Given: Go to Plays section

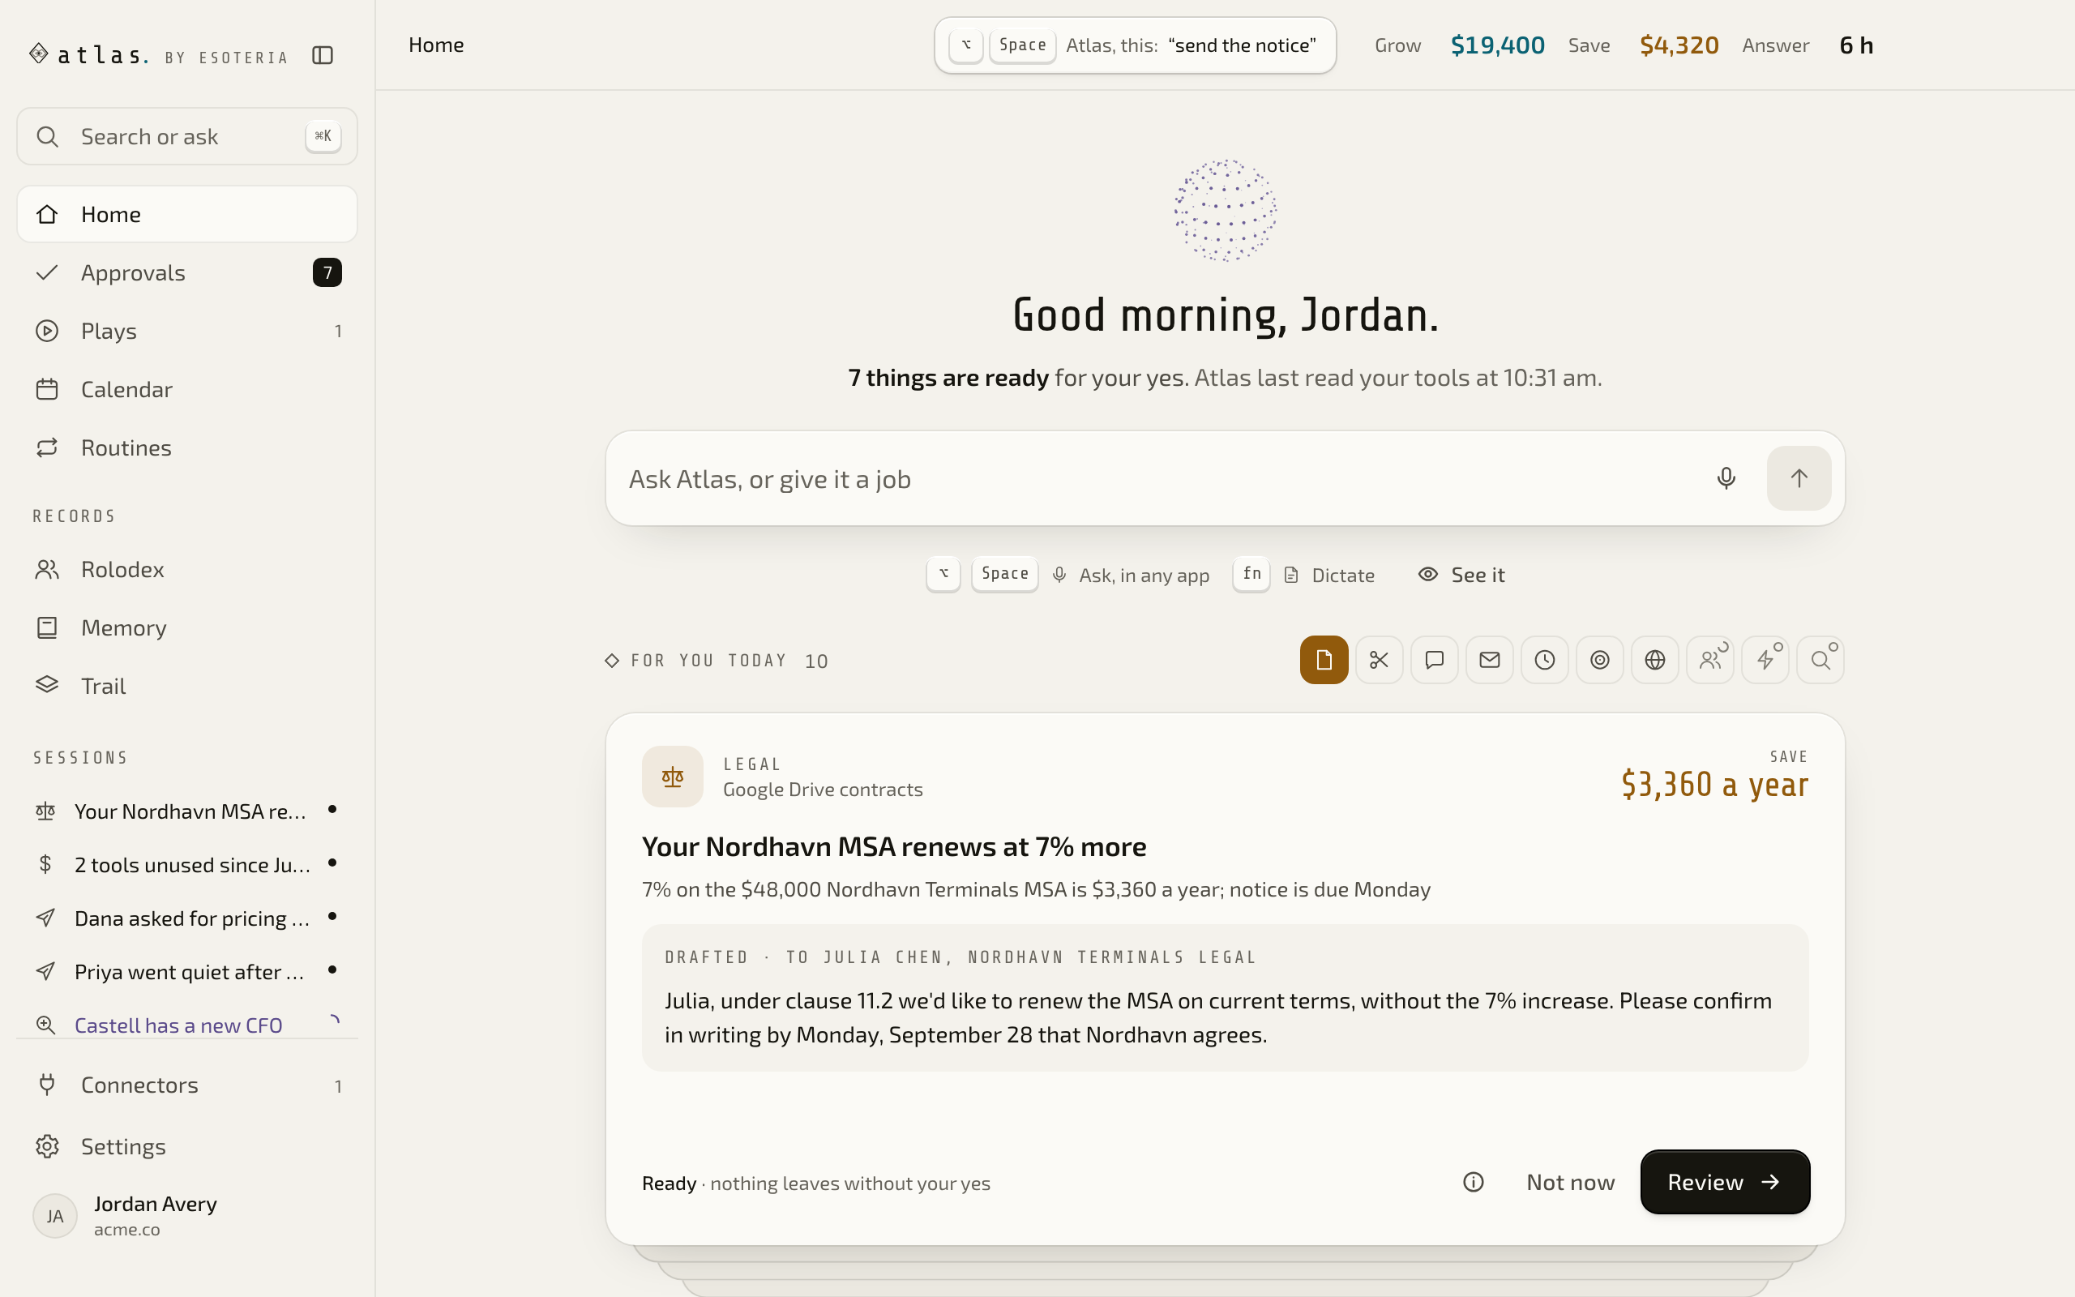Looking at the screenshot, I should tap(187, 330).
